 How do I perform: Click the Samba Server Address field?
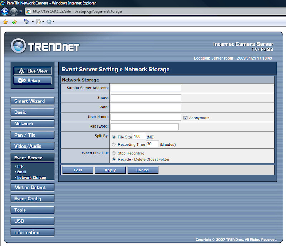(146, 88)
